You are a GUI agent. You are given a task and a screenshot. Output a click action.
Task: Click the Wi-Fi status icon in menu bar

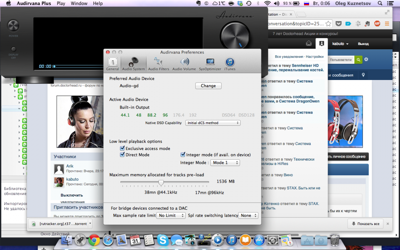point(267,3)
